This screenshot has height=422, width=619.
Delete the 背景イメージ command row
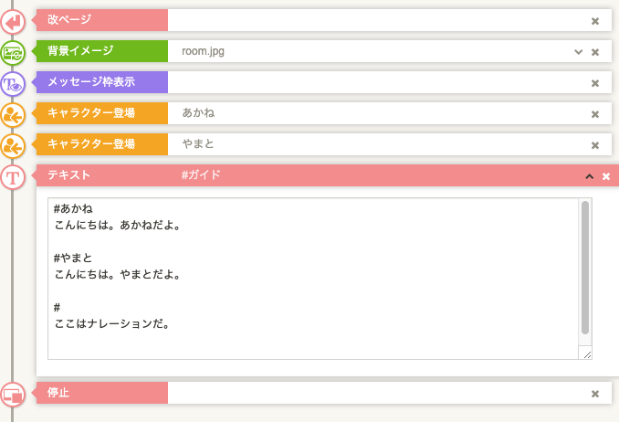(x=595, y=52)
